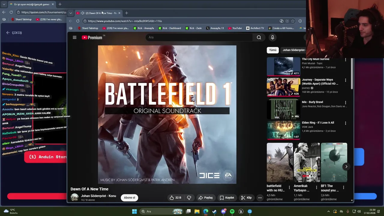Open Create a All Froms... bookmark
Viewport: 384px width, 216px height.
click(x=281, y=28)
